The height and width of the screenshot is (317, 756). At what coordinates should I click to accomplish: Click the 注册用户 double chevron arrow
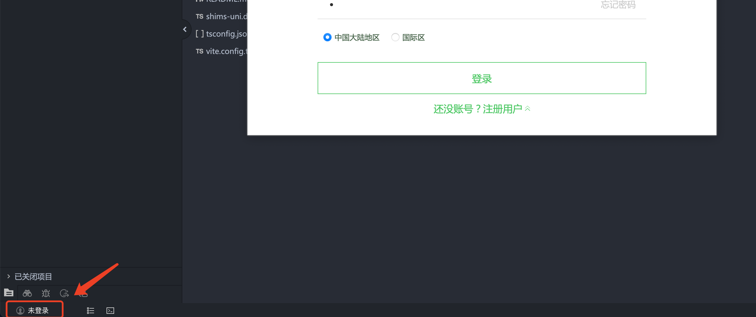[x=528, y=109]
